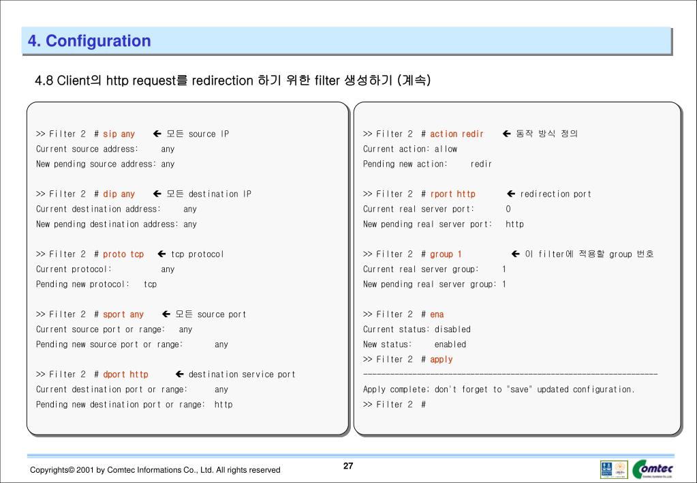
Task: Click the line 'Current source address: any'
Action: tap(106, 149)
